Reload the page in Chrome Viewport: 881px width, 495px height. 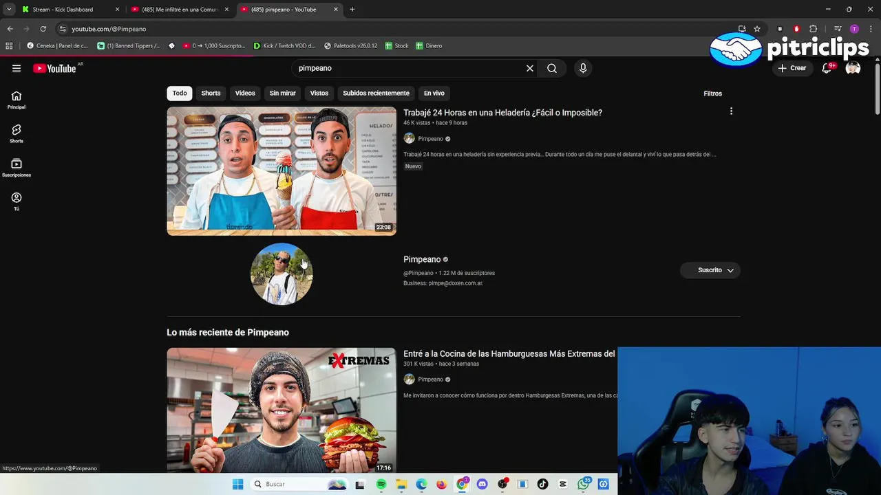pyautogui.click(x=43, y=29)
